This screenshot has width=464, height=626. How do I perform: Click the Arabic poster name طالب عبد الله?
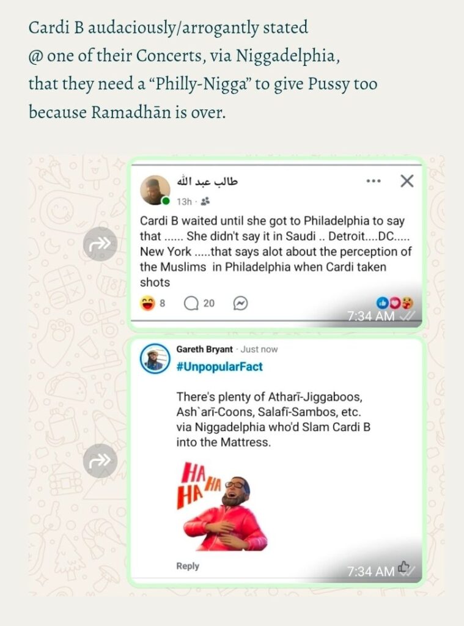point(208,182)
